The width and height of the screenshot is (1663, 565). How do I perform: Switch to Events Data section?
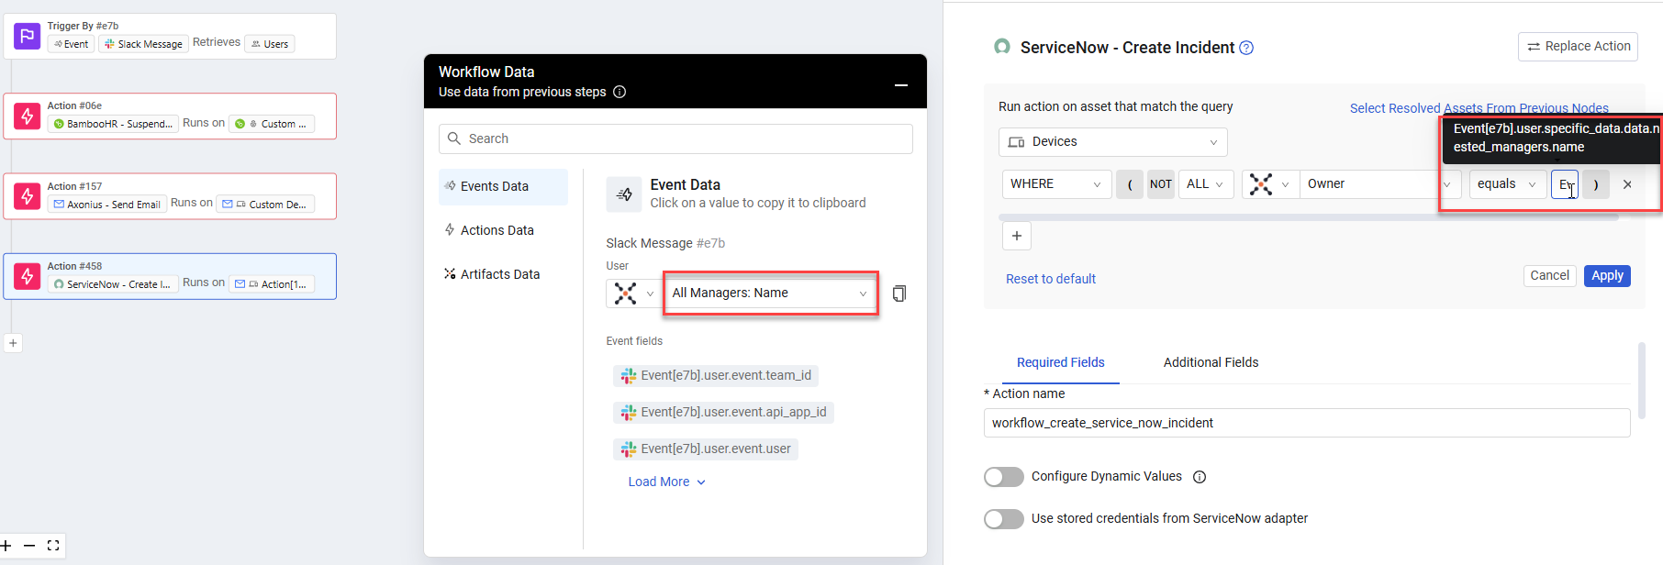pyautogui.click(x=503, y=186)
